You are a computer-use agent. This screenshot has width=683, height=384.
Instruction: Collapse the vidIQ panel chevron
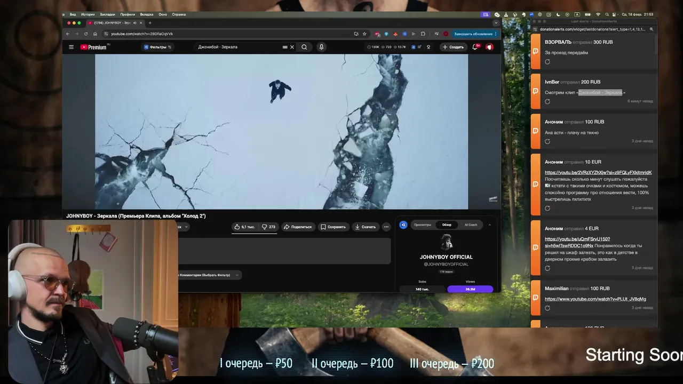tap(490, 225)
